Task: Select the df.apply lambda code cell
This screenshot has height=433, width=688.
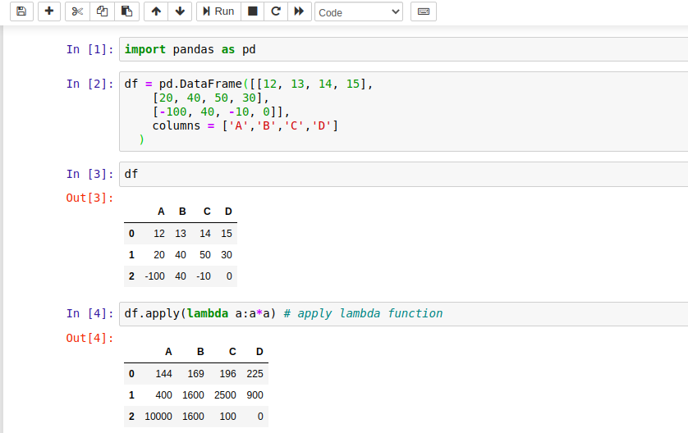Action: pyautogui.click(x=404, y=314)
